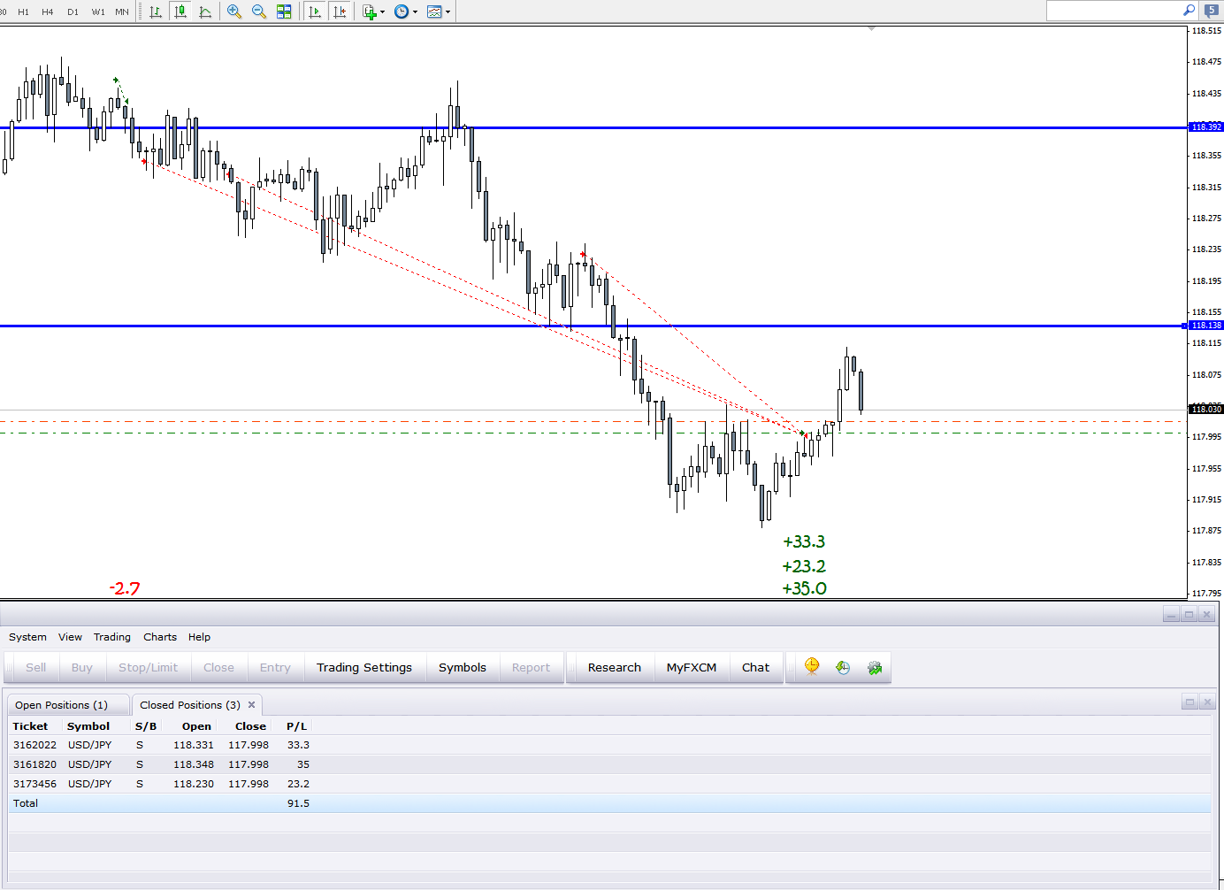Viewport: 1224px width, 890px height.
Task: Open the Trading menu
Action: click(x=111, y=637)
